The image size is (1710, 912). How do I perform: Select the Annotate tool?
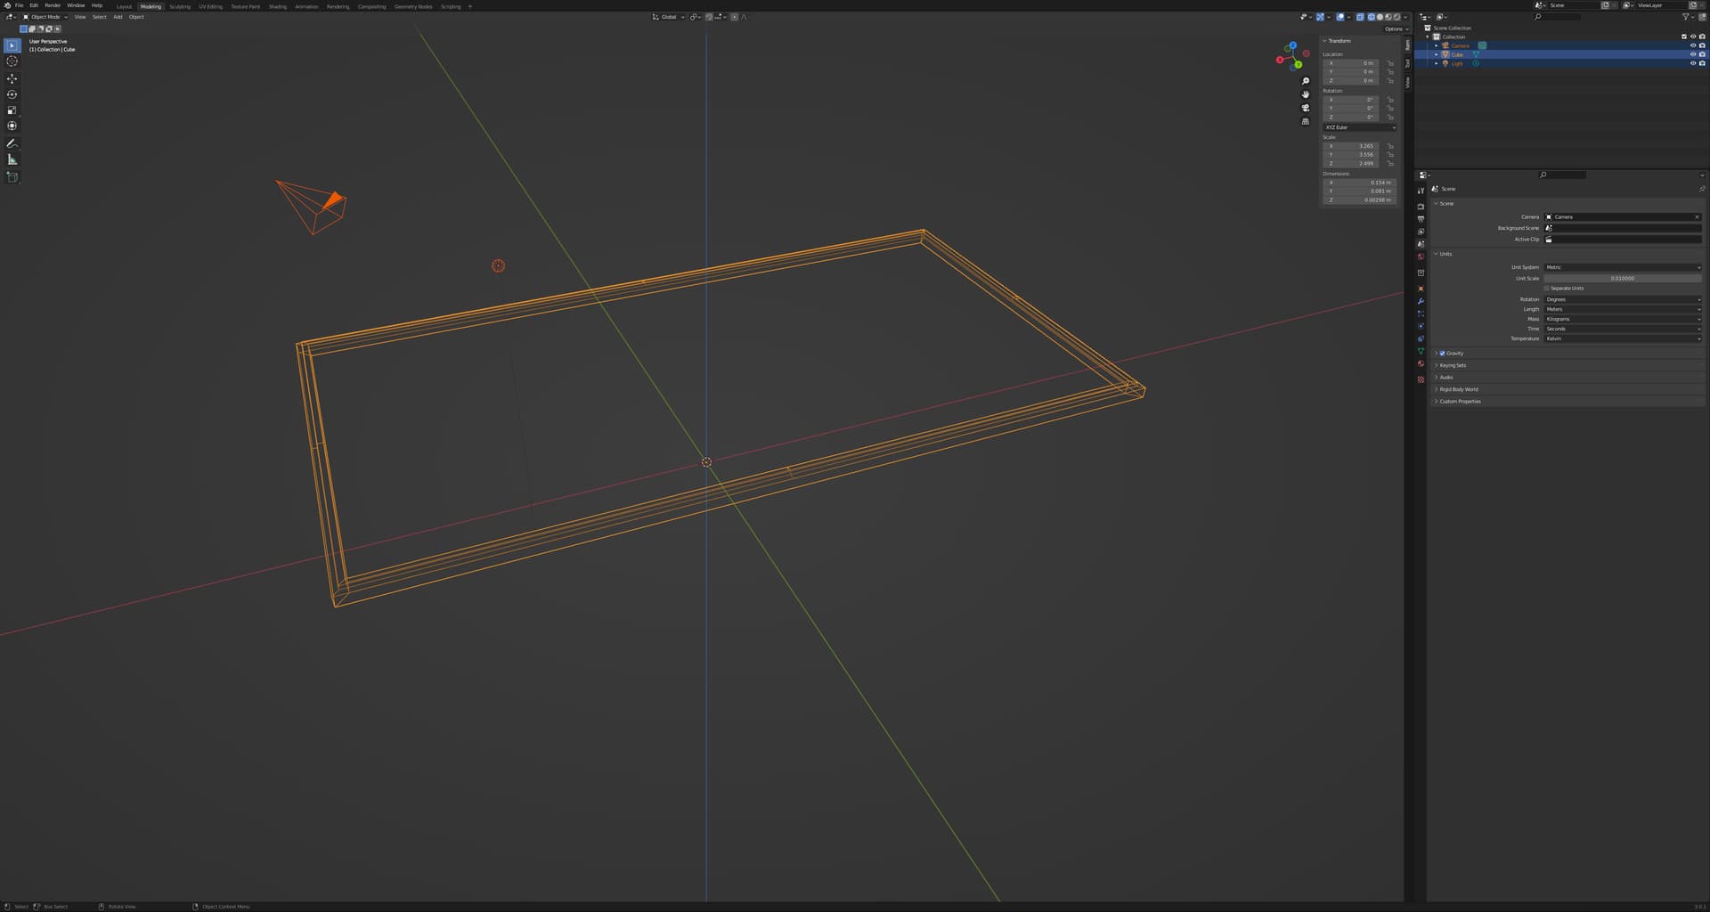(12, 143)
